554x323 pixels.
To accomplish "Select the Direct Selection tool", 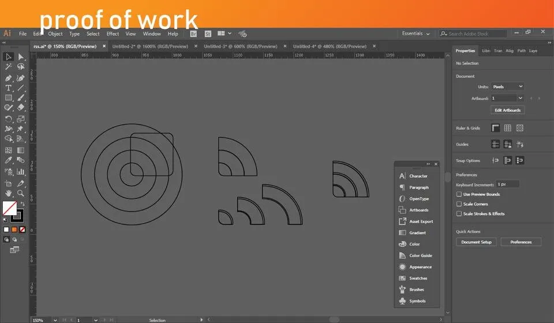I will click(x=21, y=57).
